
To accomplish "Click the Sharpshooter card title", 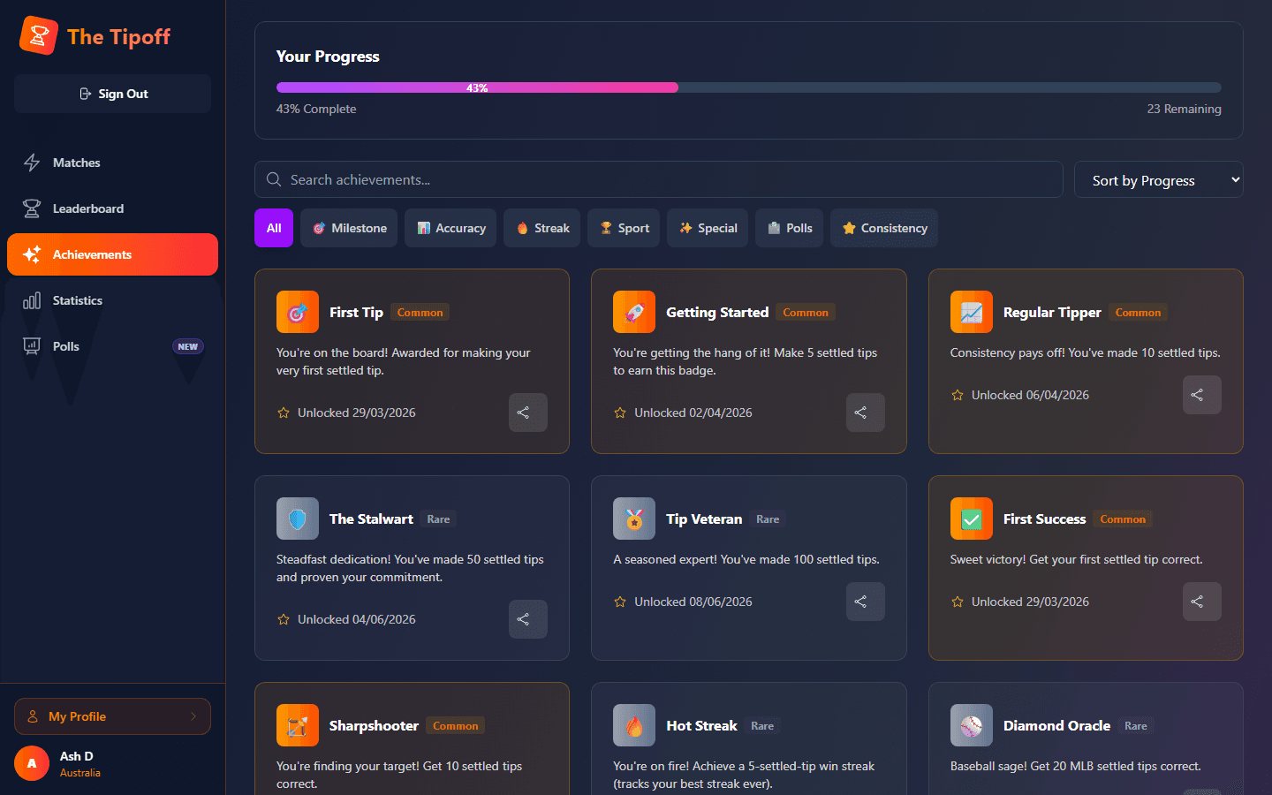I will pos(374,725).
